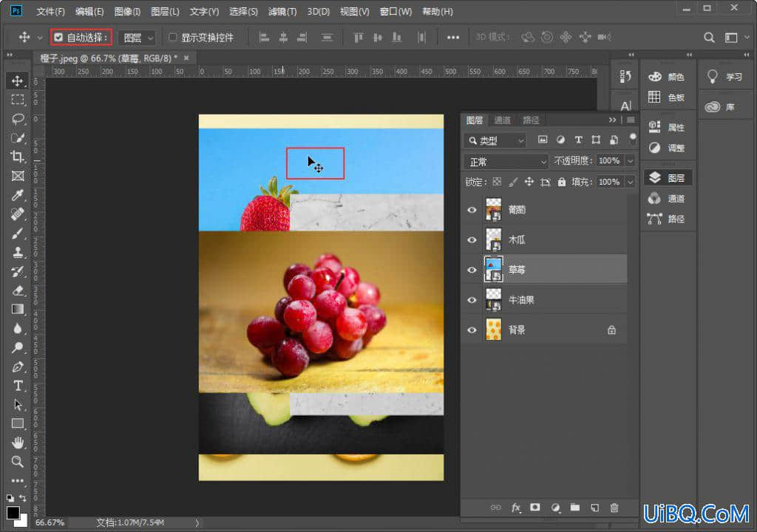Open the 图像(I) menu
The width and height of the screenshot is (757, 532).
[127, 11]
